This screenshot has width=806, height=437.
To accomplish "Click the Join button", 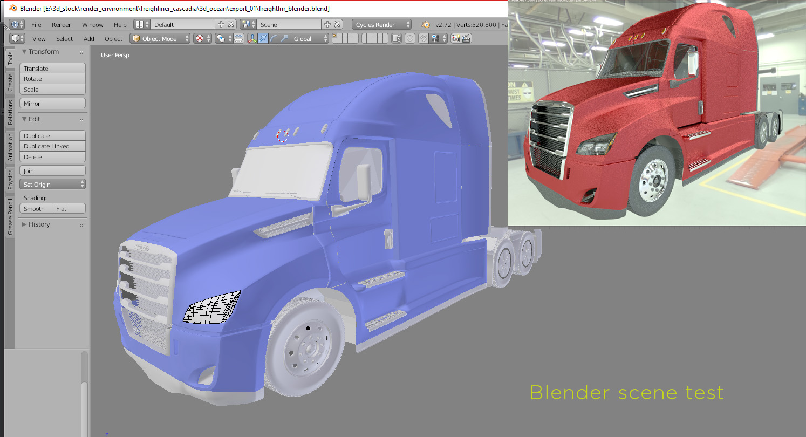I will pos(53,171).
